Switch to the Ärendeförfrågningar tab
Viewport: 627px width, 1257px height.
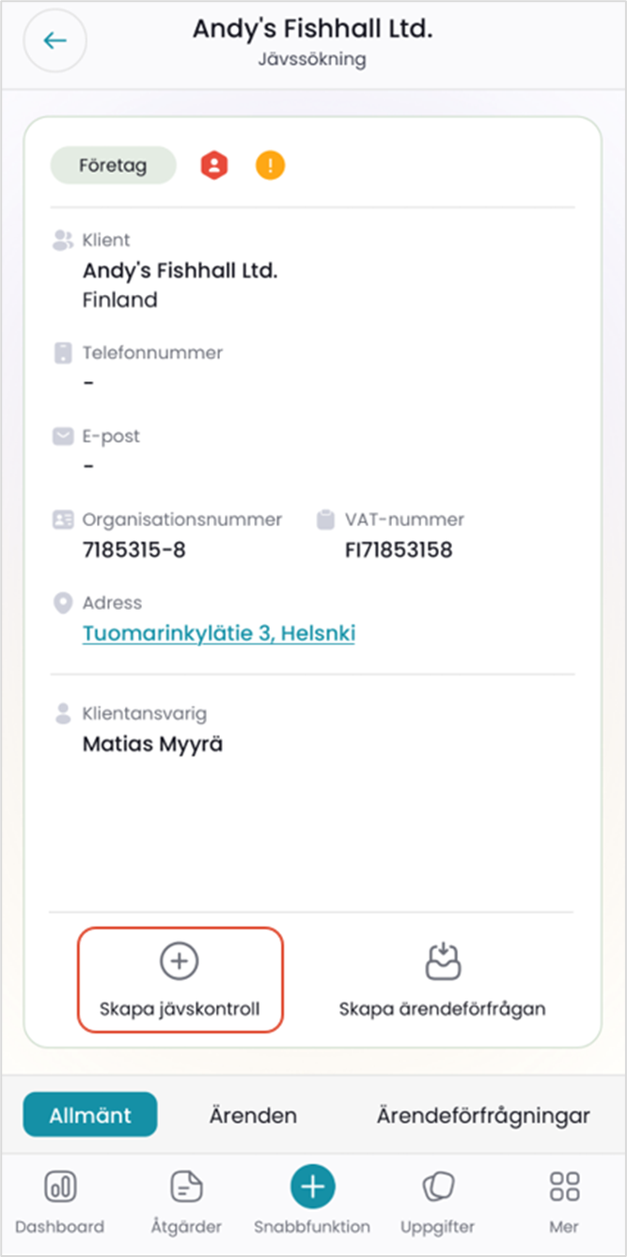click(483, 1116)
